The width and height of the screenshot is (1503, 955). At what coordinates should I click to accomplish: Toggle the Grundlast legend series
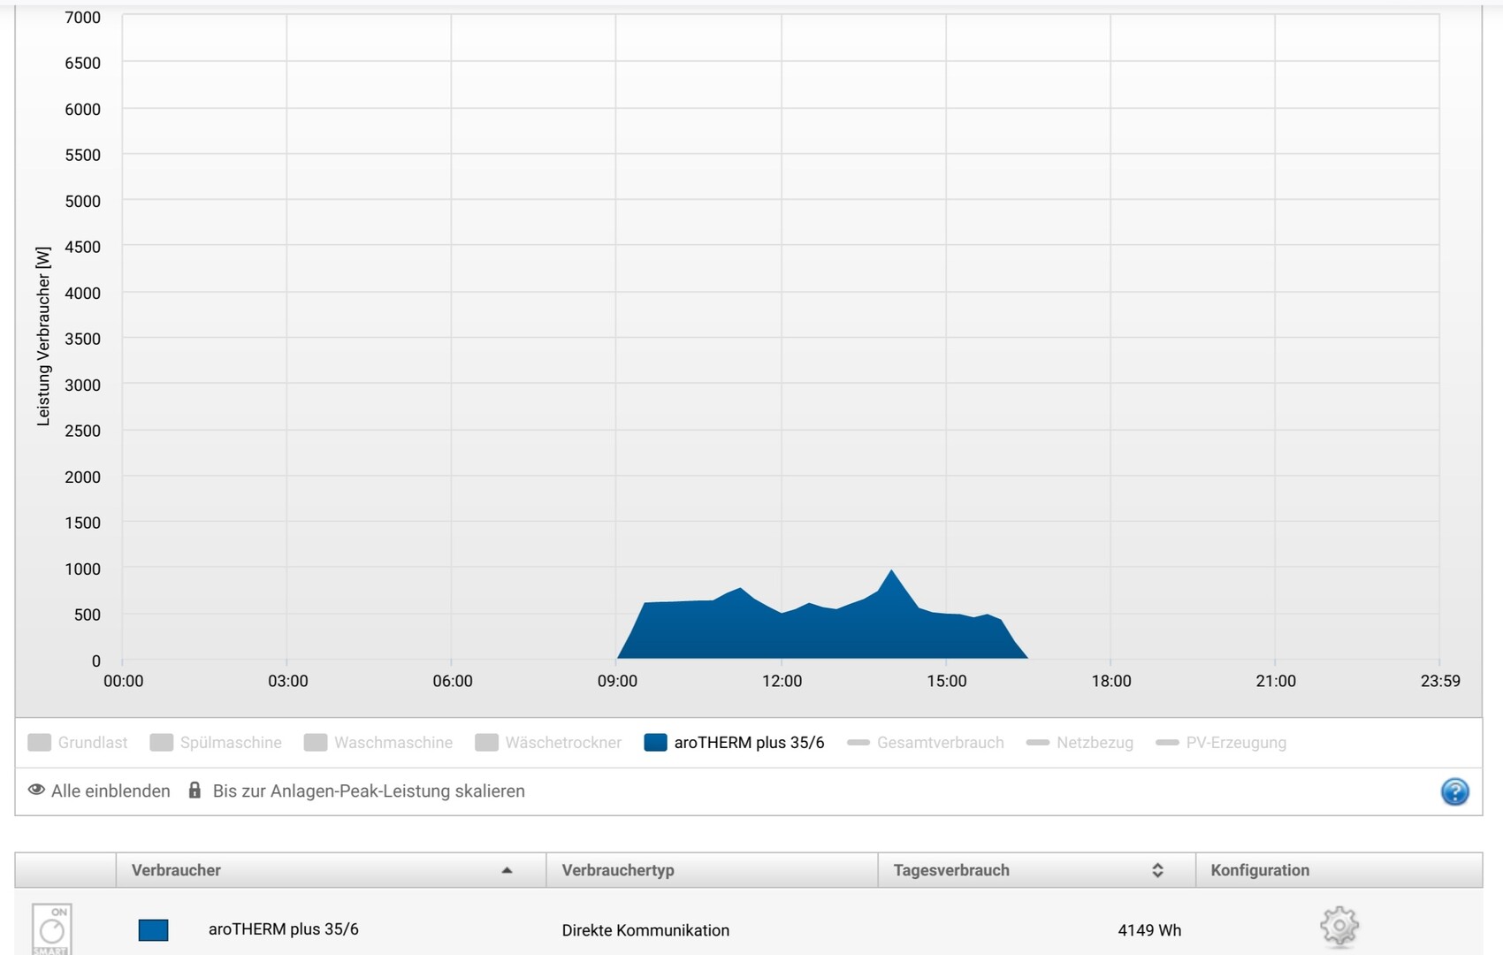coord(78,743)
